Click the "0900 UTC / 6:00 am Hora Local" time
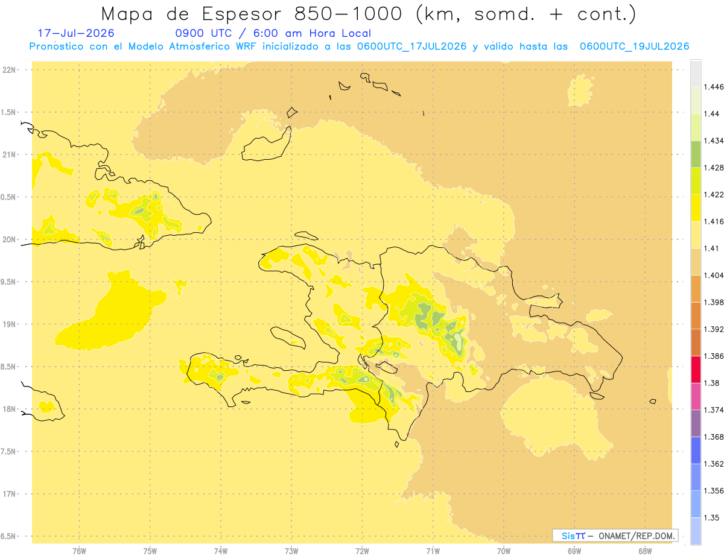Viewport: 724px width, 559px height. click(273, 33)
